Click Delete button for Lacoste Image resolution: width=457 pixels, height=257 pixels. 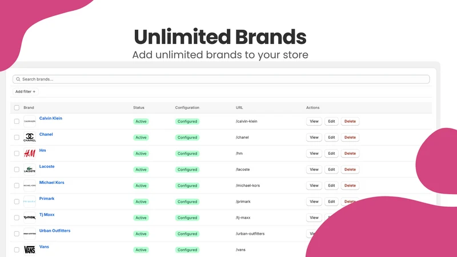point(350,169)
